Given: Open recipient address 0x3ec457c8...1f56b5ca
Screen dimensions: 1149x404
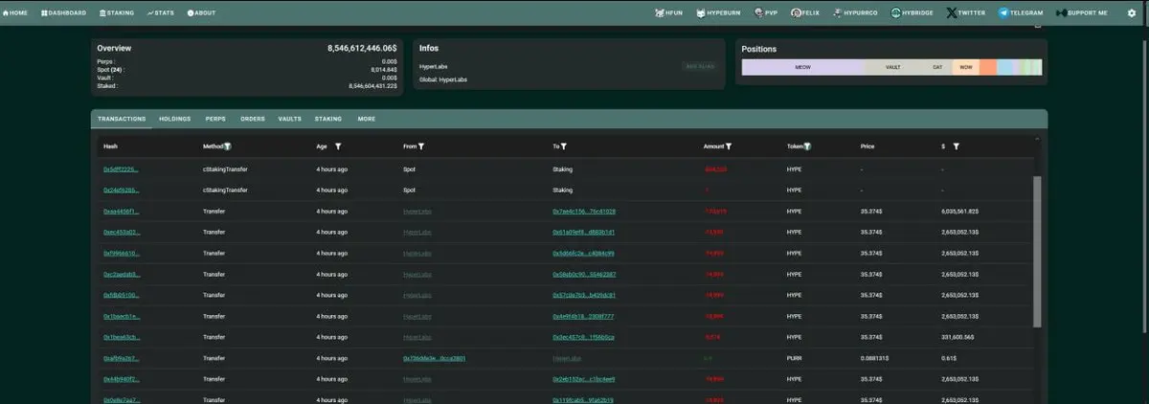Looking at the screenshot, I should click(584, 338).
